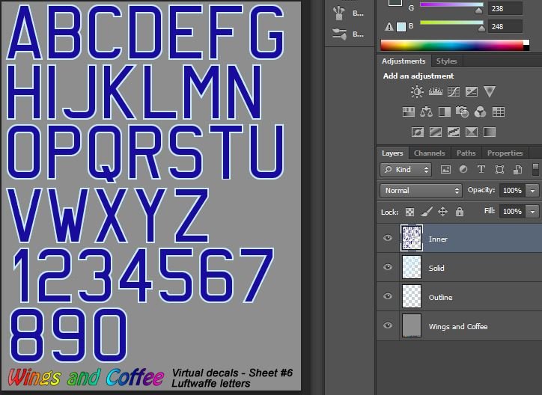Viewport: 542px width, 395px height.
Task: Lock layer position
Action: point(442,212)
